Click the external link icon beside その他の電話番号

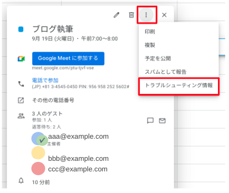point(21,100)
